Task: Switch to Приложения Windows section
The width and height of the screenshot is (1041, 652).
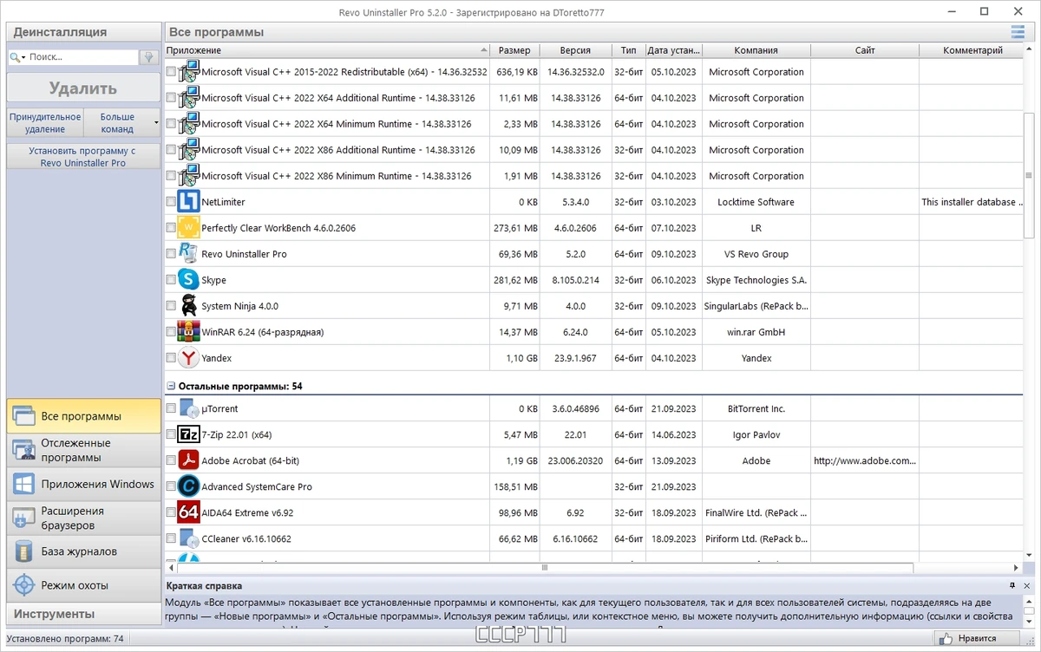Action: 84,484
